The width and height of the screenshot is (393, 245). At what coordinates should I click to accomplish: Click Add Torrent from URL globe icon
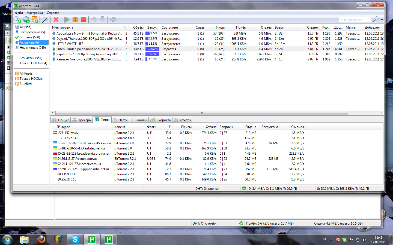pos(26,20)
